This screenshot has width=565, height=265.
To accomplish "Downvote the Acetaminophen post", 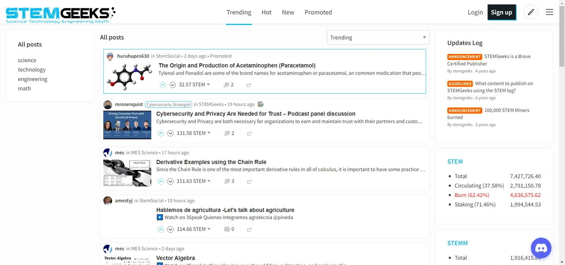I will 173,85.
